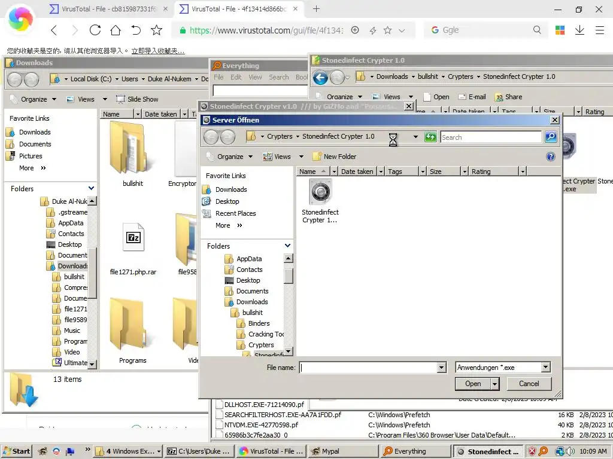Click the Everything search tray icon
The height and width of the screenshot is (459, 613).
[543, 451]
